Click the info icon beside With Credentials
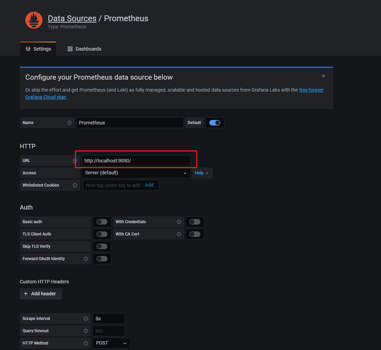381x350 pixels. (x=179, y=222)
